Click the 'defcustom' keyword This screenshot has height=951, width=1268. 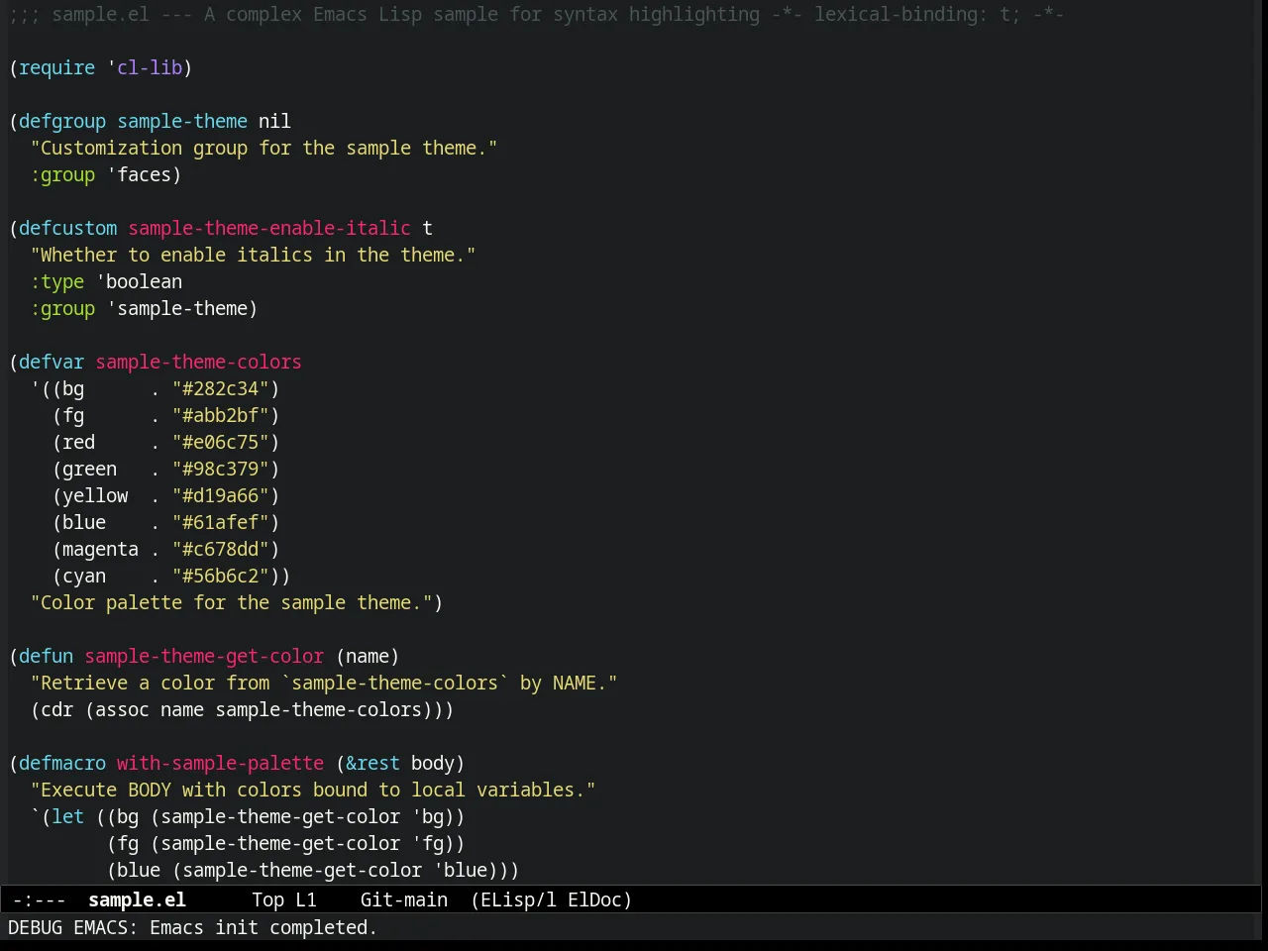tap(67, 228)
